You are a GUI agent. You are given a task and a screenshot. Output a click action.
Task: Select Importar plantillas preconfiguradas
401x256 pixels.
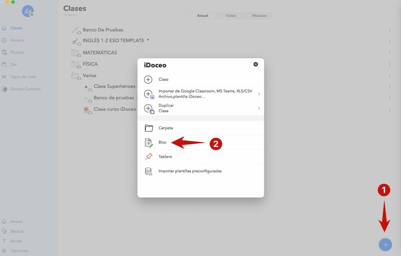(201, 171)
